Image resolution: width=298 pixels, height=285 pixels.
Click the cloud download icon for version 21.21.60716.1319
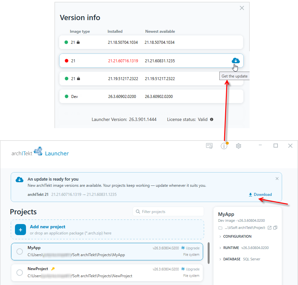point(236,61)
